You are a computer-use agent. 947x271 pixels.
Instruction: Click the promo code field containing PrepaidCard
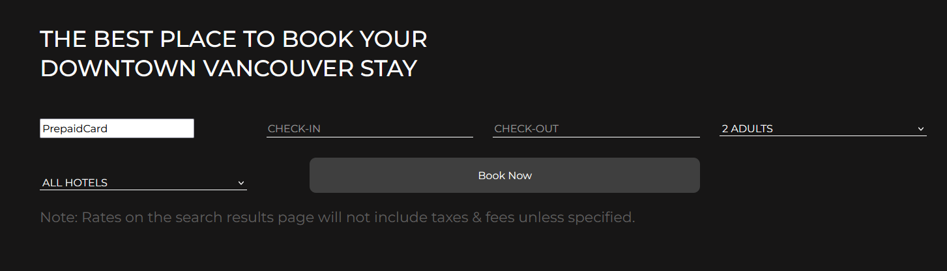tap(117, 128)
